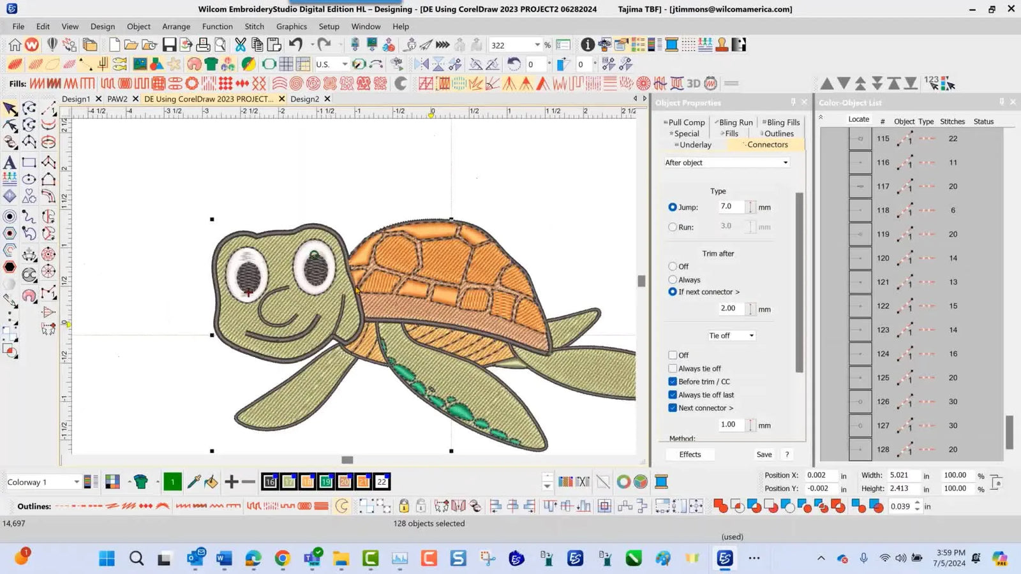
Task: Uncheck the 'Always tie off last' checkbox
Action: coord(673,395)
